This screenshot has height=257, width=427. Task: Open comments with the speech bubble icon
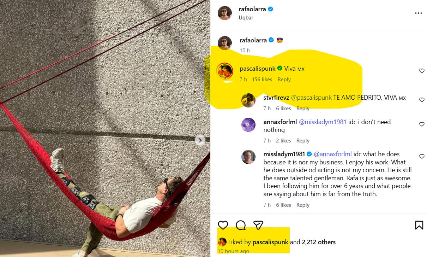pos(240,225)
